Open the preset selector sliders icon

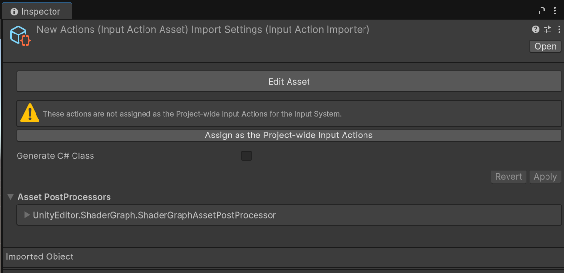(547, 30)
